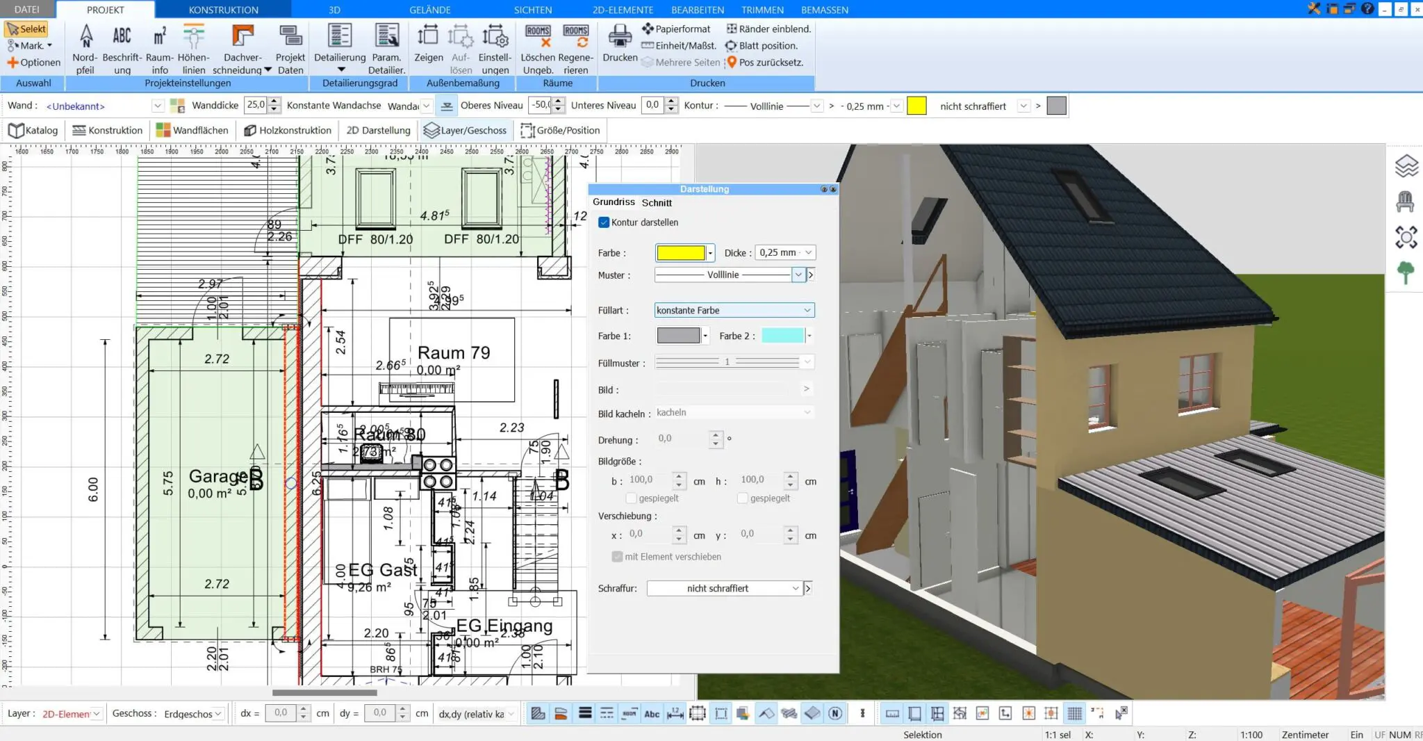Switch to the KONSTRUKTION ribbon tab
Viewport: 1423px width, 741px height.
coord(223,10)
